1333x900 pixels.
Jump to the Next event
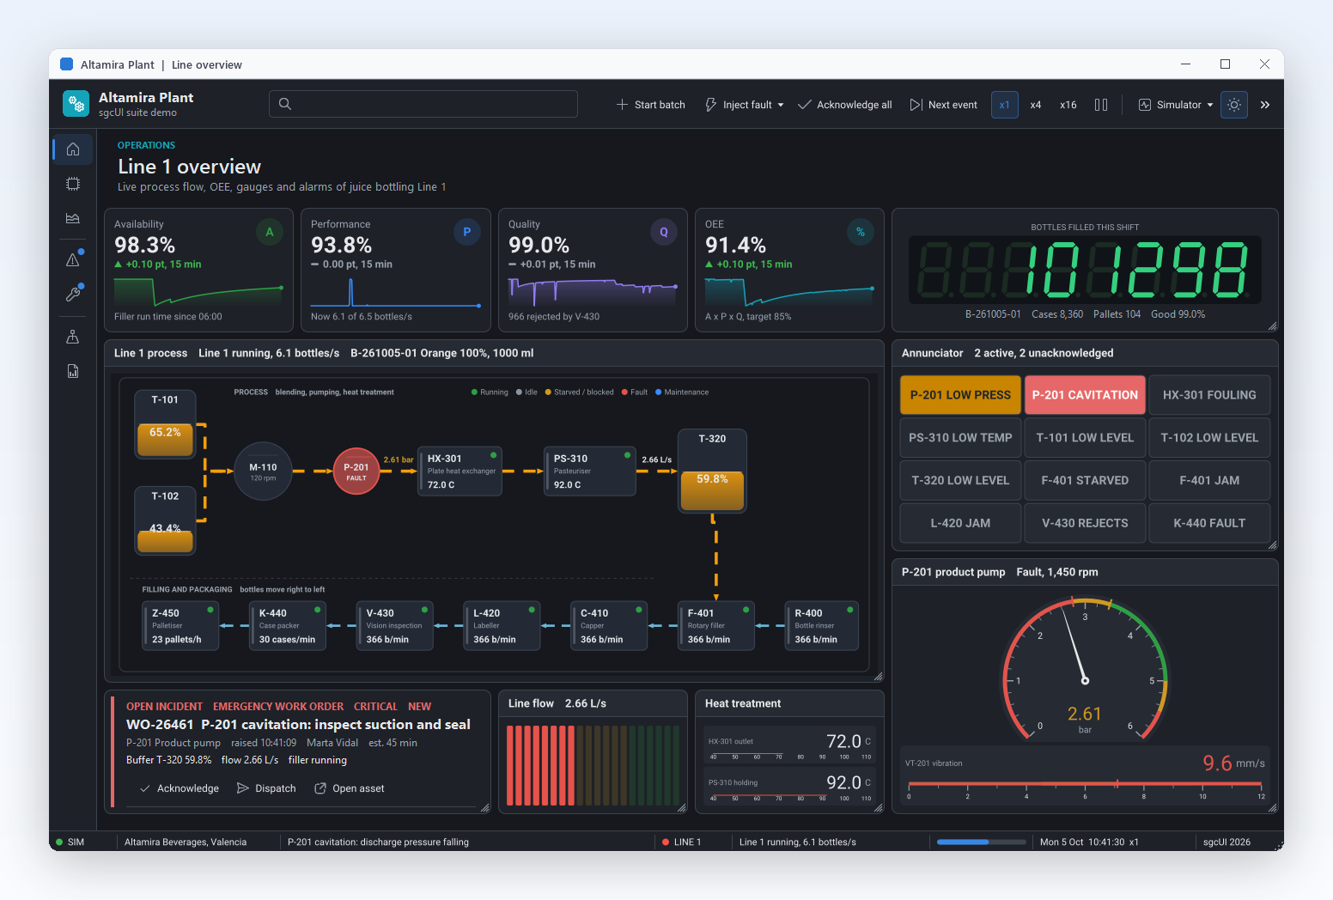click(944, 105)
